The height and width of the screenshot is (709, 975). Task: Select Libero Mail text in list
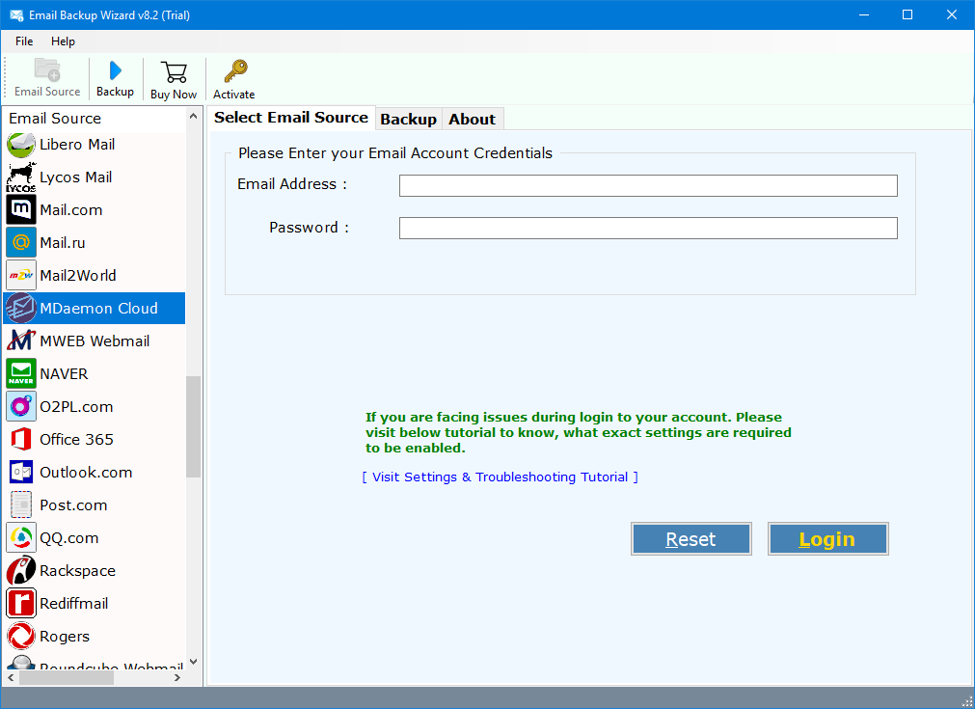pos(77,145)
